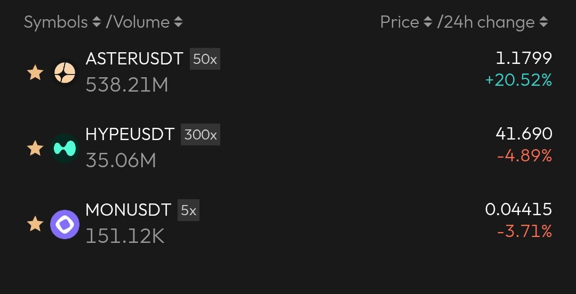Click the ASTERUSDT 50x leverage badge
Image resolution: width=576 pixels, height=294 pixels.
click(x=205, y=60)
